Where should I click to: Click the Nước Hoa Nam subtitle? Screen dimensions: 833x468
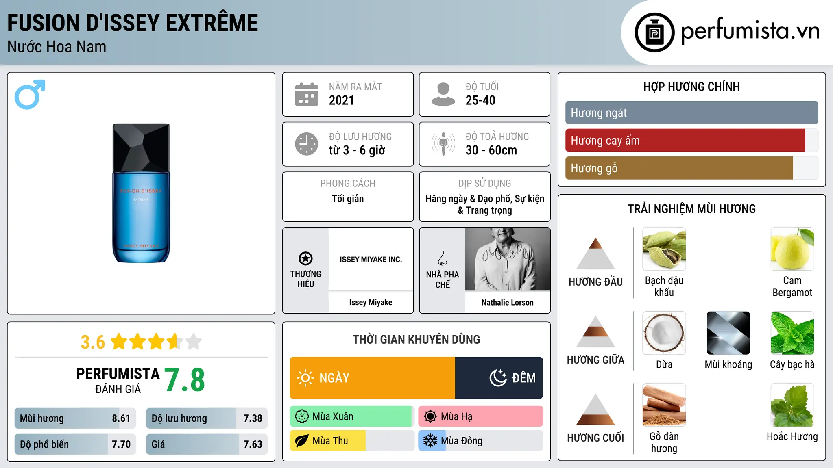click(57, 47)
